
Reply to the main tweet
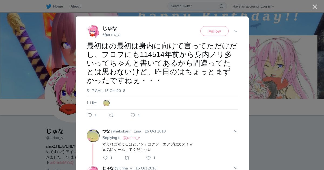tap(90, 115)
